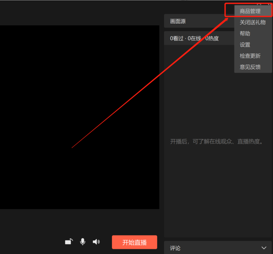Click the switch camera icon
Screen dimensions: 273x254
(x=69, y=242)
